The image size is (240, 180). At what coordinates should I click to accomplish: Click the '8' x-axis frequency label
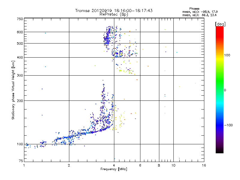point(159,165)
